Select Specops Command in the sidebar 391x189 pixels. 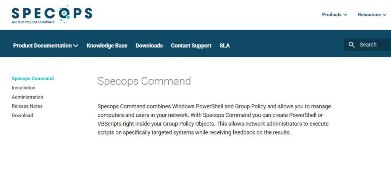33,79
